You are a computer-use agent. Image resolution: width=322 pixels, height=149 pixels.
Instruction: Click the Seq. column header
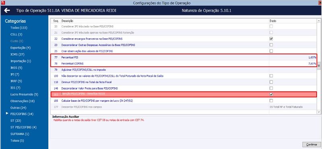[56, 21]
